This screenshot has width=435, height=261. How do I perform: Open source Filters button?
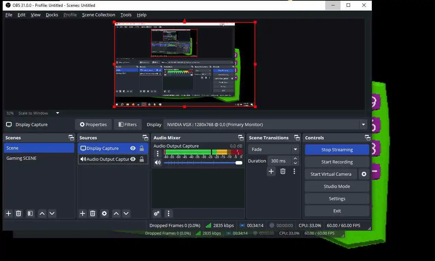127,124
